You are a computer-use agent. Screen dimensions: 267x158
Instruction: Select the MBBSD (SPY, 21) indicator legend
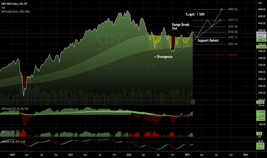[x=10, y=132]
